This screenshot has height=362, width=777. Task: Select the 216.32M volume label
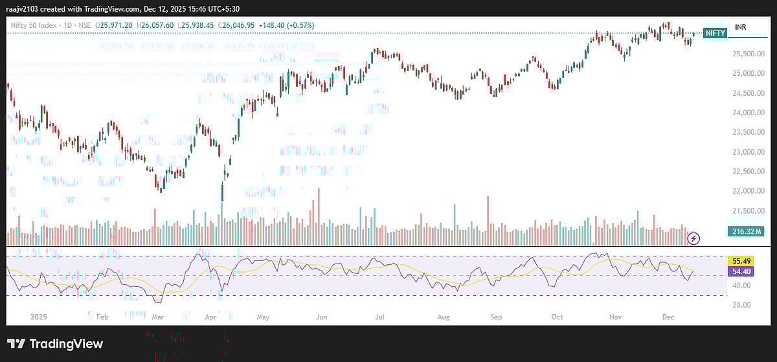(x=747, y=231)
